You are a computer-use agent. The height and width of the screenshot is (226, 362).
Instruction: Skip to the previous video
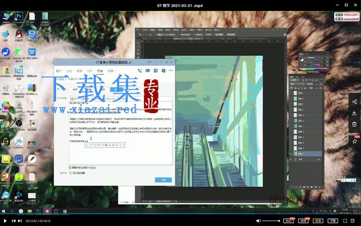click(x=14, y=221)
